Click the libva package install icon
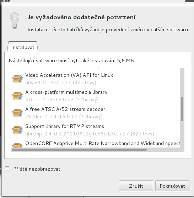 tap(17, 79)
